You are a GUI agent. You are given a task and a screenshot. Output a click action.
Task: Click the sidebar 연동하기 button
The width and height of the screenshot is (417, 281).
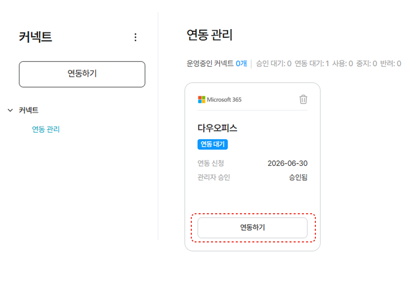pyautogui.click(x=82, y=74)
